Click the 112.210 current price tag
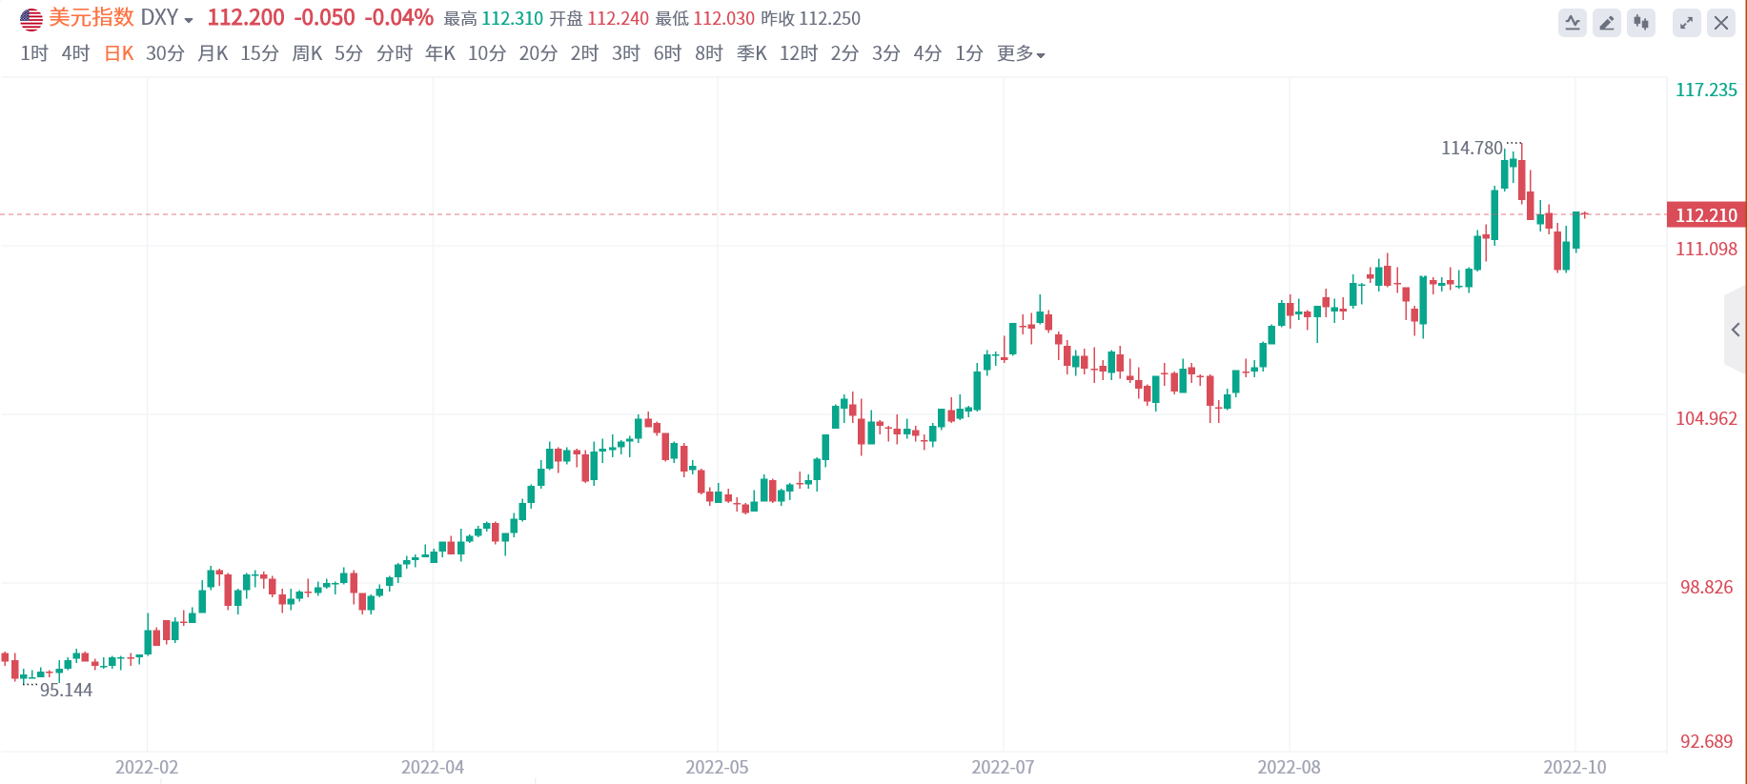 [x=1706, y=215]
